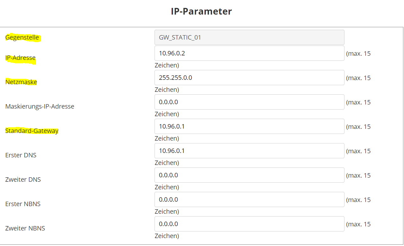Click the highlighted Standard-Gateway label
Viewport: 404px width, 246px height.
(32, 131)
